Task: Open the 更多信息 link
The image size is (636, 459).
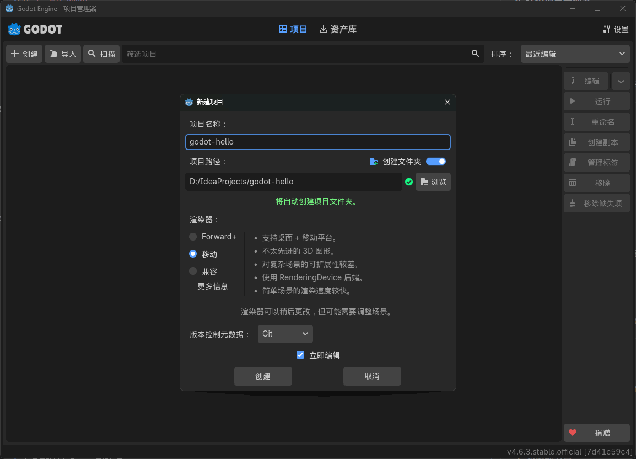Action: point(213,286)
